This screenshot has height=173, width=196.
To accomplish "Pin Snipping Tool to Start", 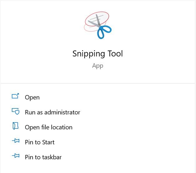I will pyautogui.click(x=40, y=142).
